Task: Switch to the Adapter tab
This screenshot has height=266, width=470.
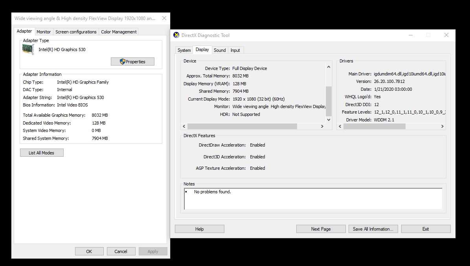Action: (24, 31)
